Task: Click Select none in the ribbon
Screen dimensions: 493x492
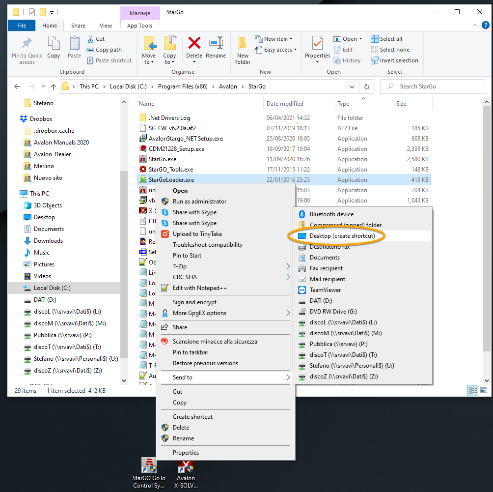Action: (390, 50)
